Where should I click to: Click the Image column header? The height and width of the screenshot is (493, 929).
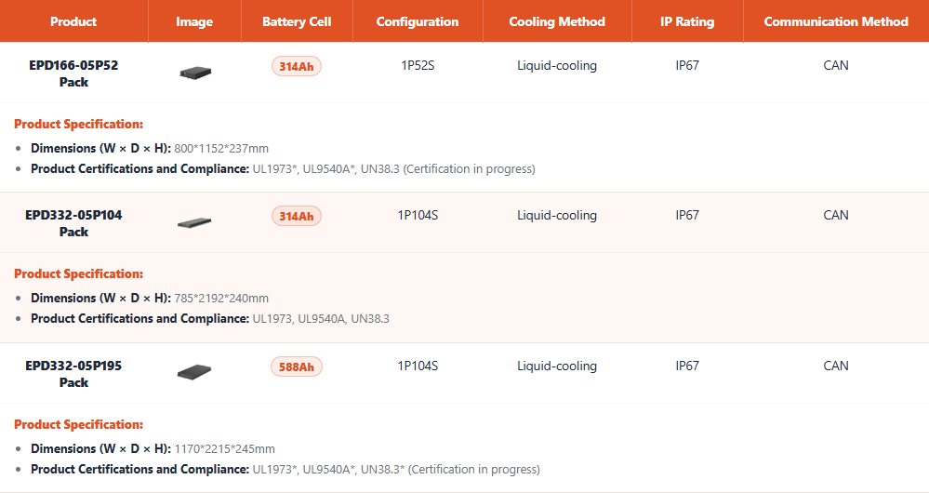tap(194, 21)
